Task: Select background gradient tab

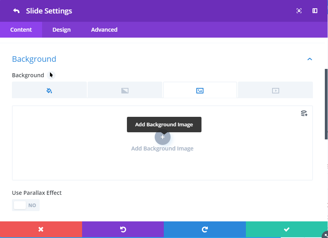Action: tap(125, 90)
